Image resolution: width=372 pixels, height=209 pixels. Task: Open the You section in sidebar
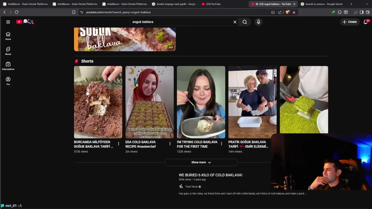(x=8, y=81)
